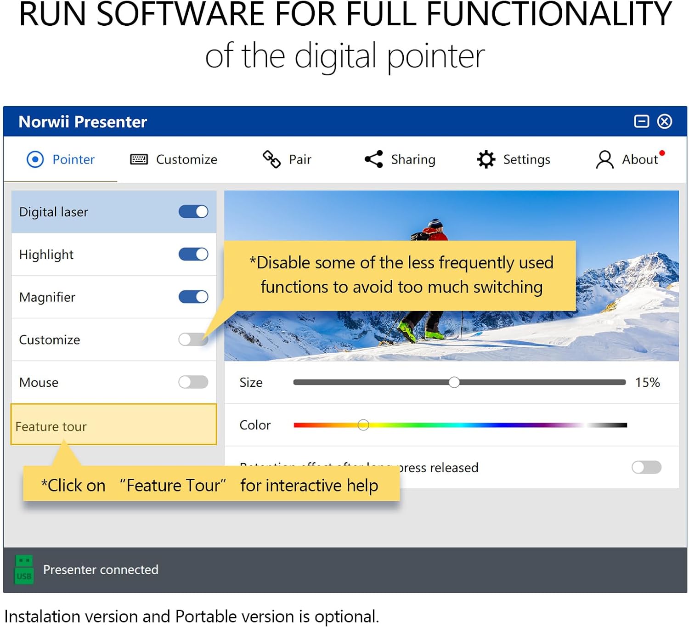This screenshot has height=628, width=689.
Task: Disable the Digital laser toggle
Action: [193, 212]
